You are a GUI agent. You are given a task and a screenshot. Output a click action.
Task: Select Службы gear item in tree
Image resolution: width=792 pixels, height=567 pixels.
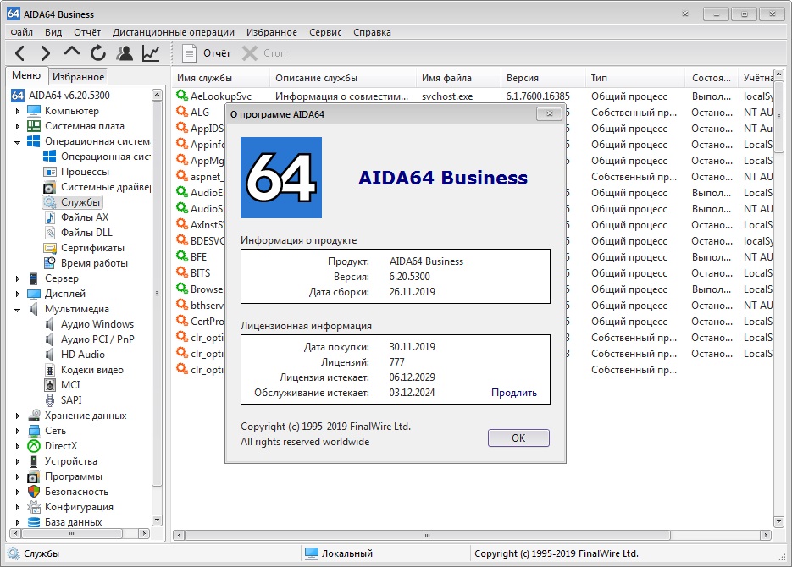[72, 201]
